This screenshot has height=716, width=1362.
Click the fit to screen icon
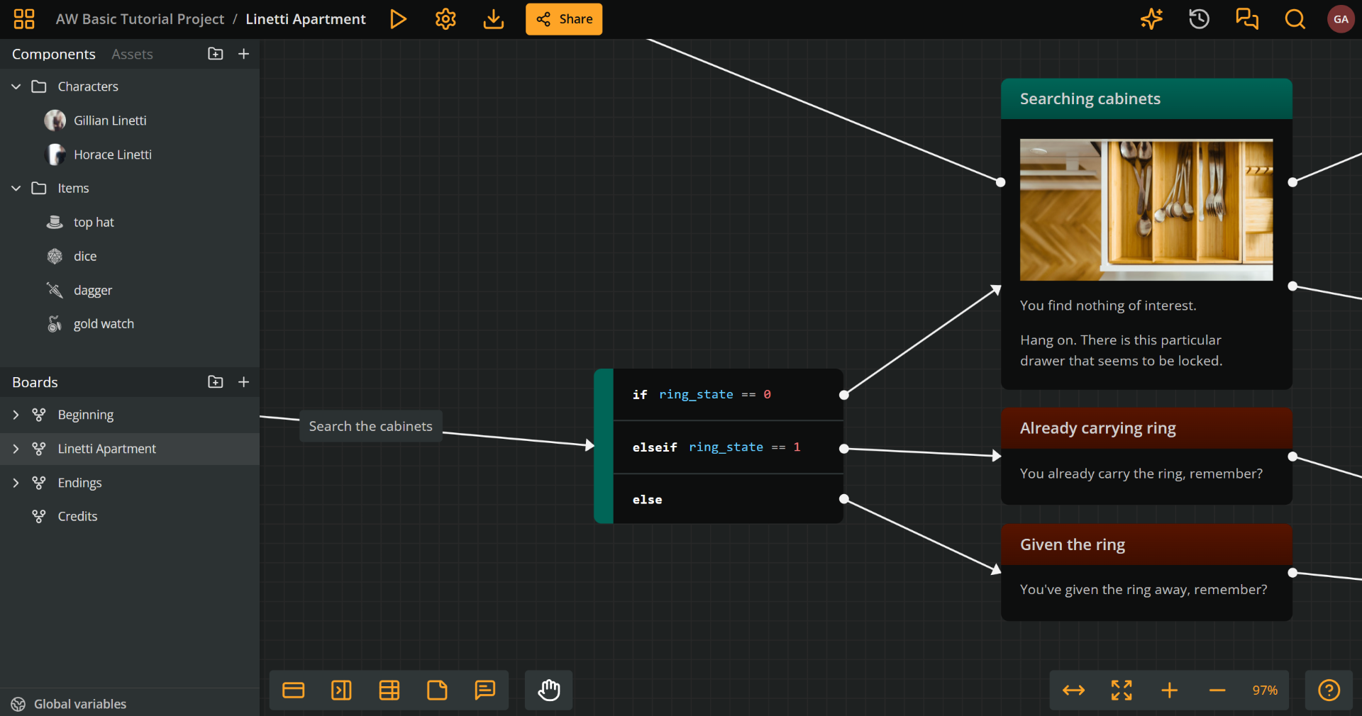pyautogui.click(x=1122, y=690)
